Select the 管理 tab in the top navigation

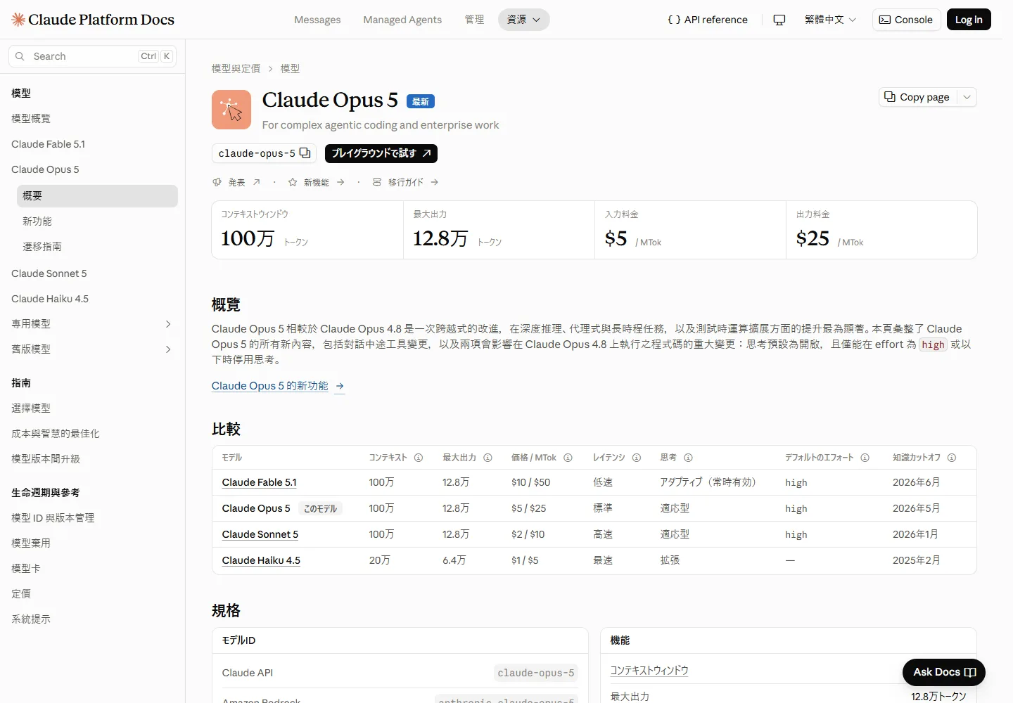(474, 20)
